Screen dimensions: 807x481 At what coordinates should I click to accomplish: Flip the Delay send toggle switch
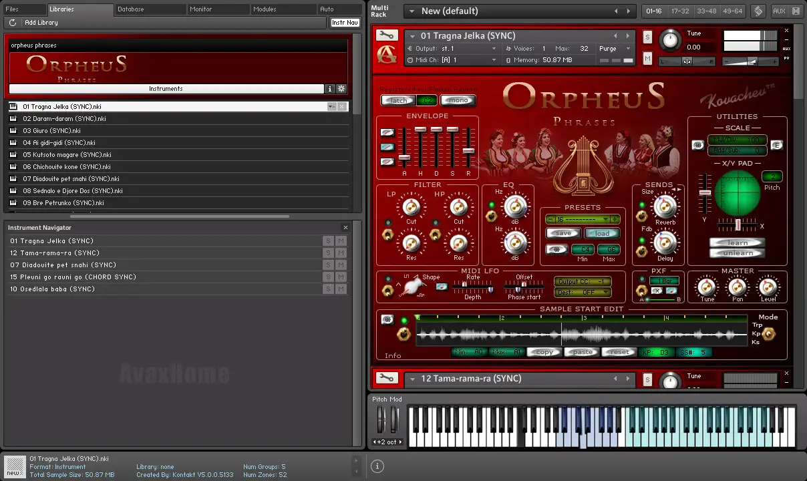click(x=641, y=251)
